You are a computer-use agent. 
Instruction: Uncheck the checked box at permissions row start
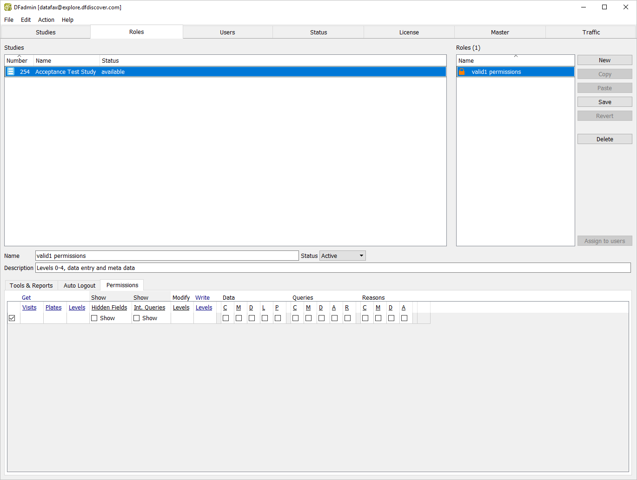pyautogui.click(x=12, y=318)
